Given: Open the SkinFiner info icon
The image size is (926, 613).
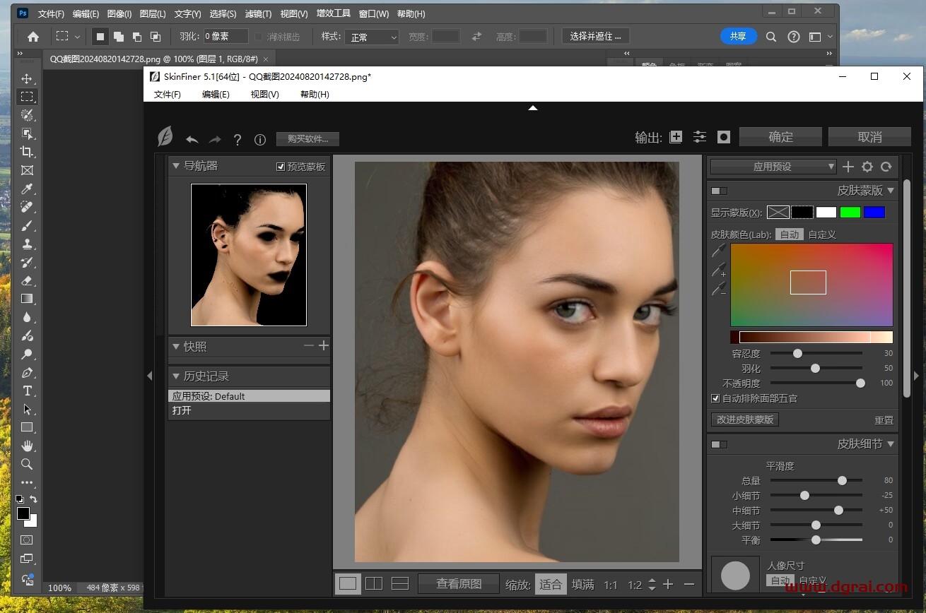Looking at the screenshot, I should [x=259, y=140].
